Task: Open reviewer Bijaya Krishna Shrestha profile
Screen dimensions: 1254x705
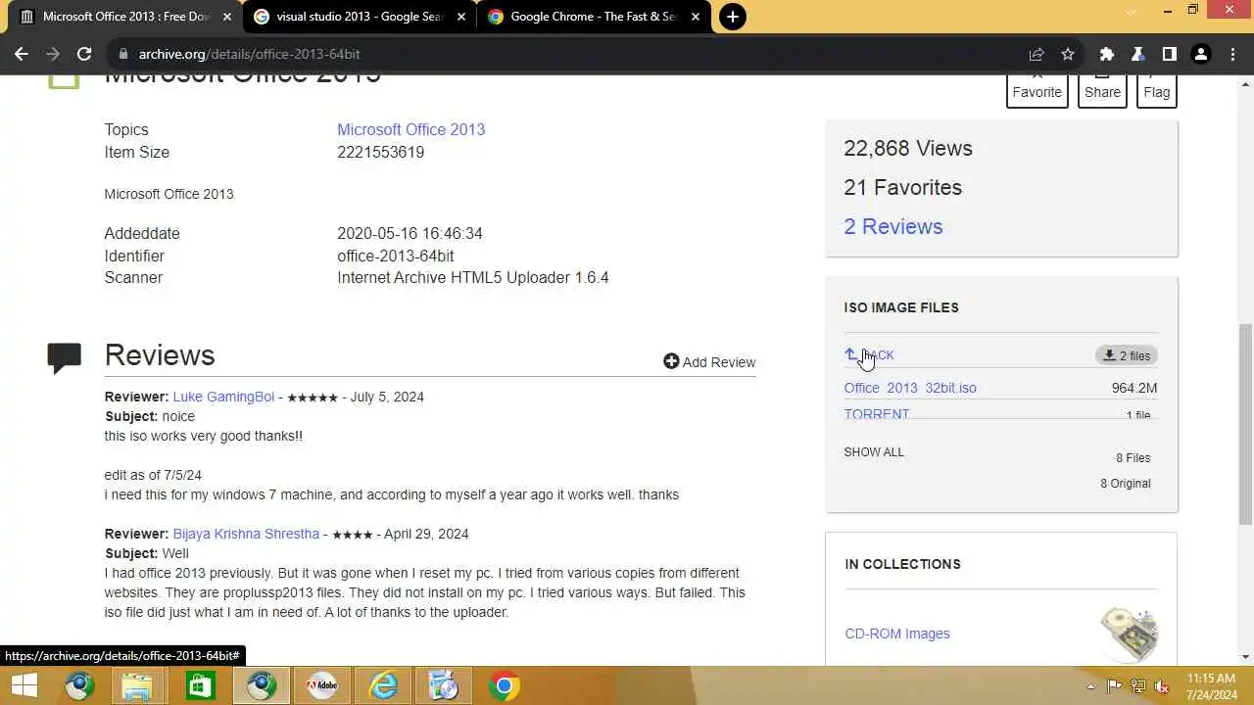Action: coord(246,534)
